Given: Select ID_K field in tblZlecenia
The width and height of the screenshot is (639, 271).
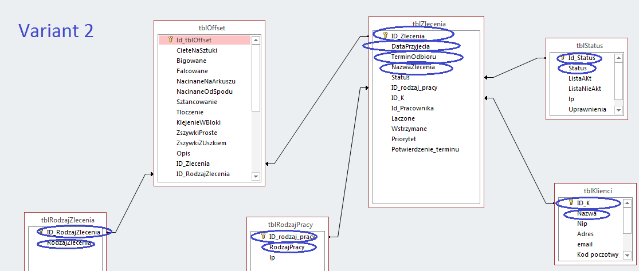Looking at the screenshot, I should coord(397,98).
